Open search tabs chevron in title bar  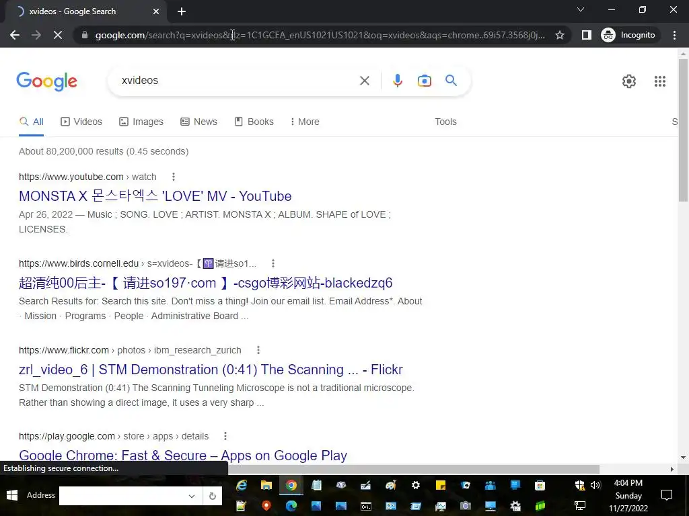pos(581,9)
